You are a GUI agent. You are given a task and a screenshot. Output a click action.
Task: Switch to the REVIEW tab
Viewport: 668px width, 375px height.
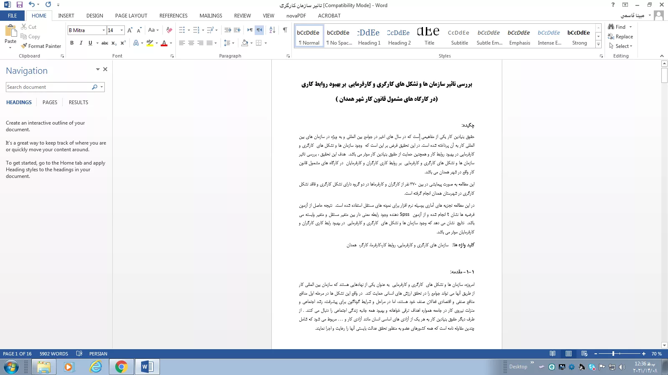coord(242,15)
